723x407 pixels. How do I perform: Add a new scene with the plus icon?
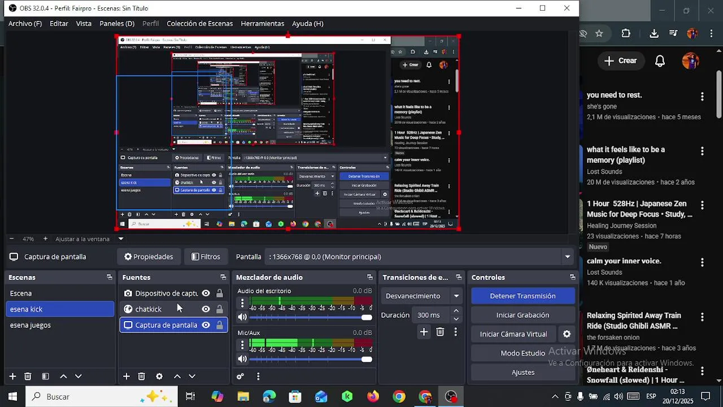(x=12, y=376)
